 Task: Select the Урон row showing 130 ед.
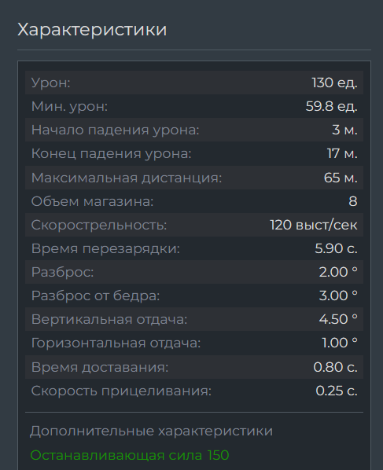coord(194,83)
